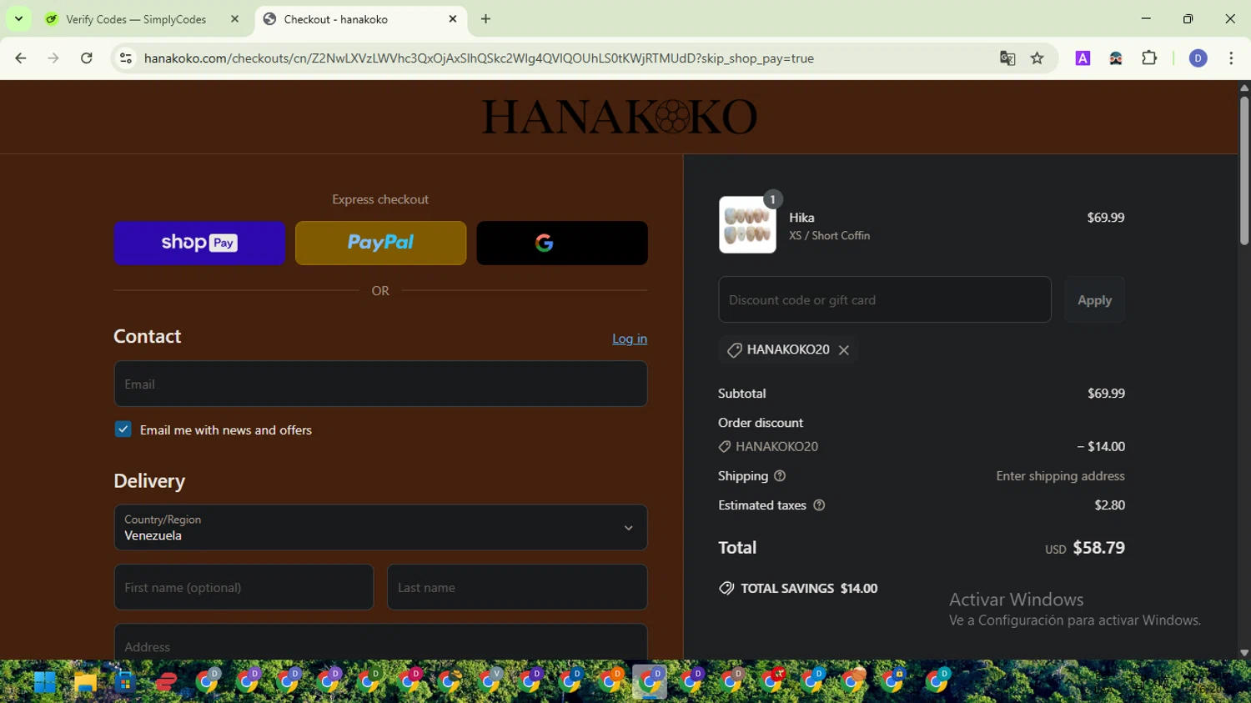
Task: Open the purple A extension
Action: point(1083,58)
